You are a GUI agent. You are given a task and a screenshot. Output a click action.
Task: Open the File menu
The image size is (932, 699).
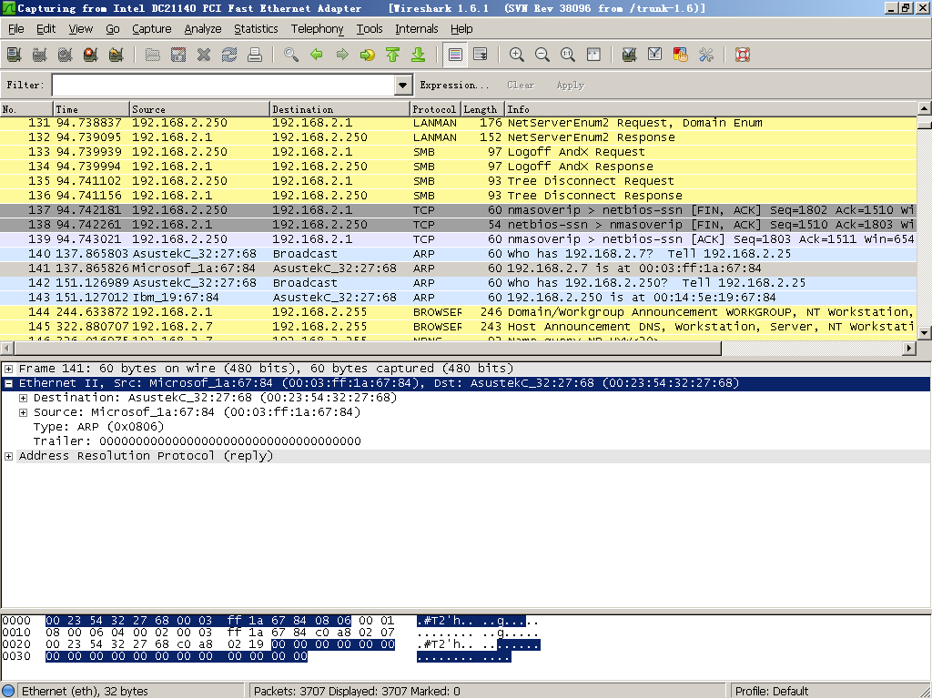[x=16, y=29]
